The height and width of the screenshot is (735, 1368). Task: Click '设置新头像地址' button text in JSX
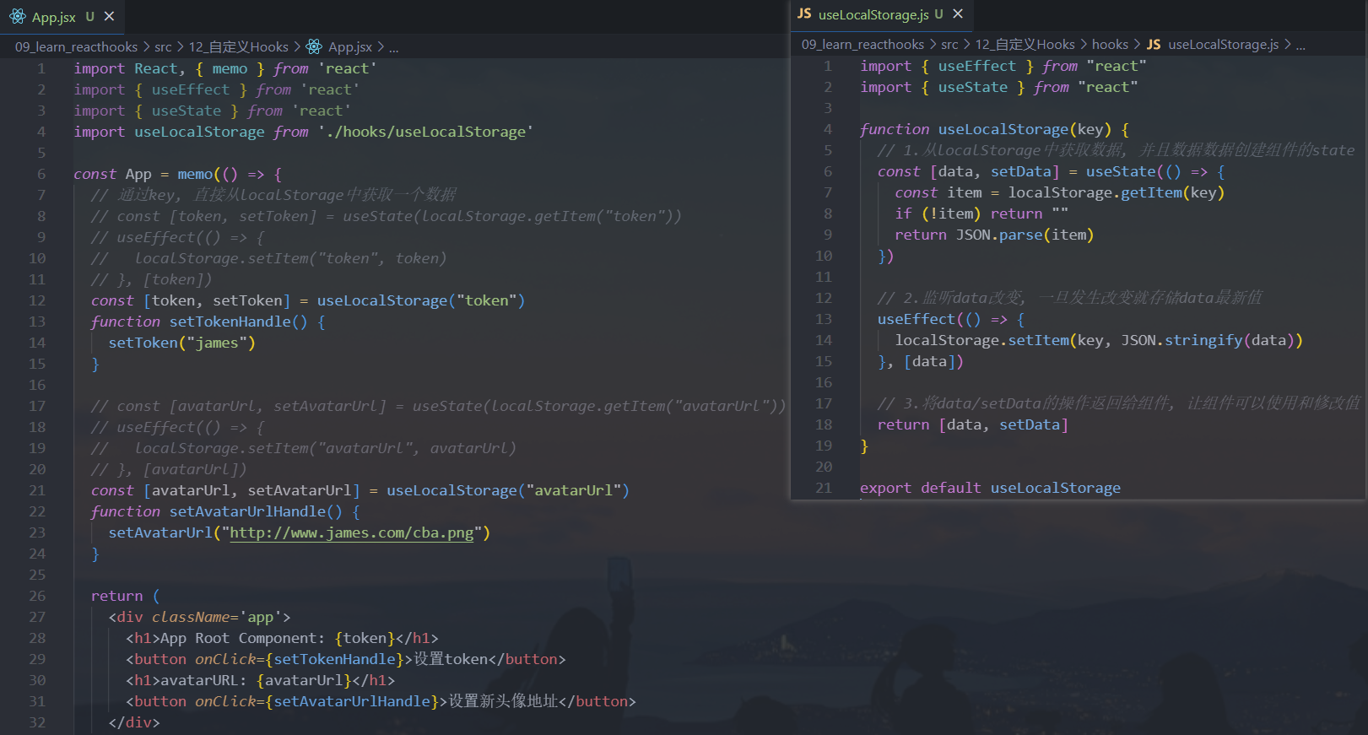504,701
